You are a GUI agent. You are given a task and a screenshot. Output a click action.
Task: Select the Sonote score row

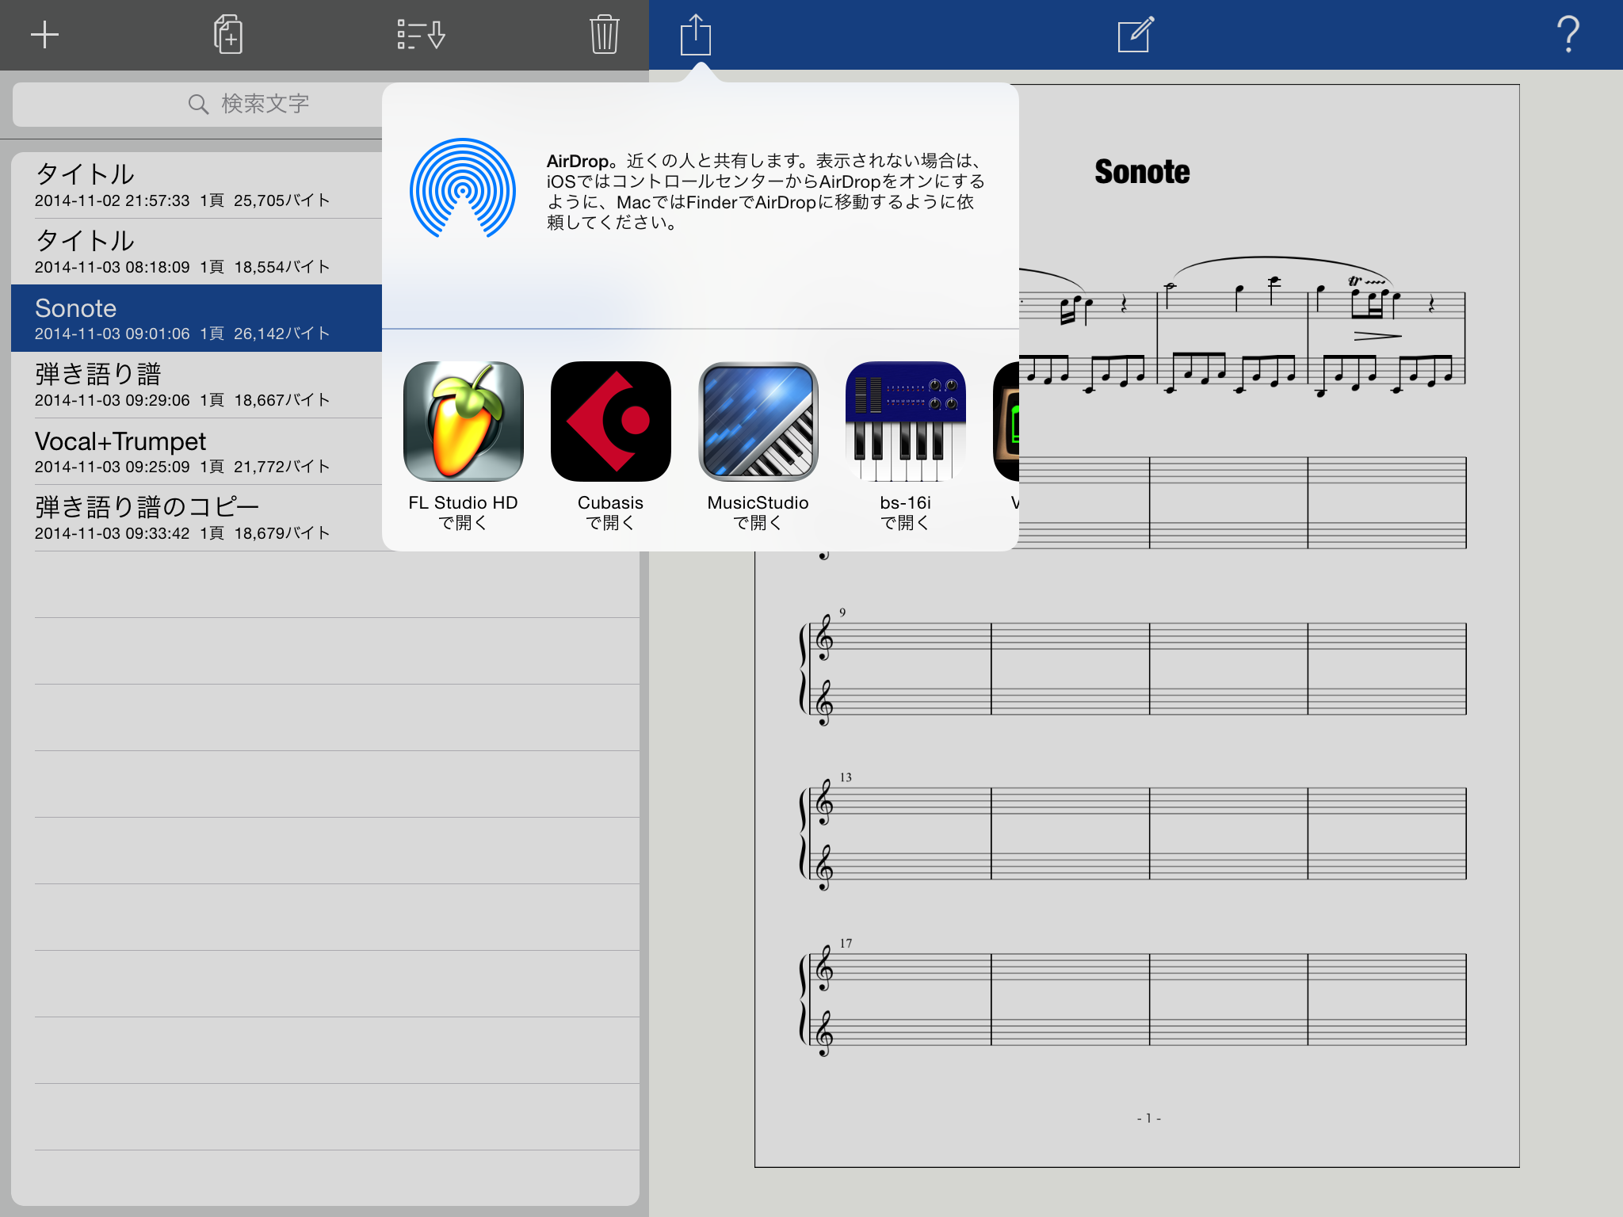pos(197,319)
